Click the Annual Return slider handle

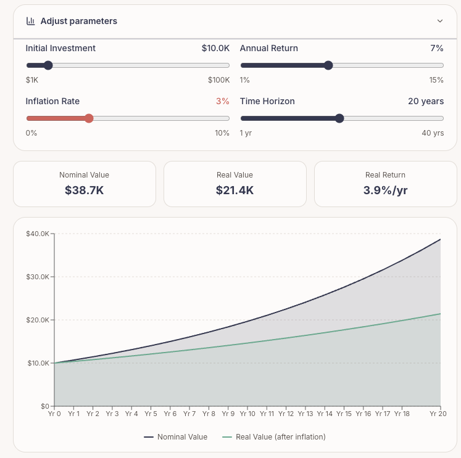pos(328,65)
